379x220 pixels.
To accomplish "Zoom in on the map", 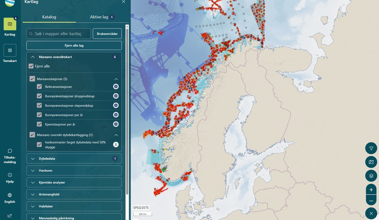I will [x=371, y=190].
